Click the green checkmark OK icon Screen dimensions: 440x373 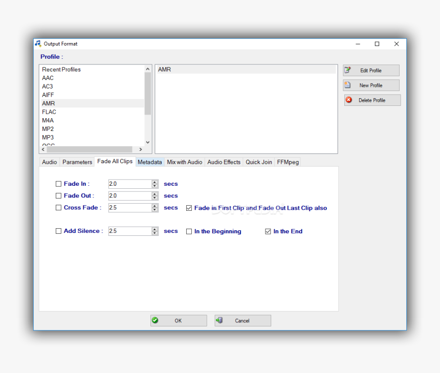click(x=155, y=320)
